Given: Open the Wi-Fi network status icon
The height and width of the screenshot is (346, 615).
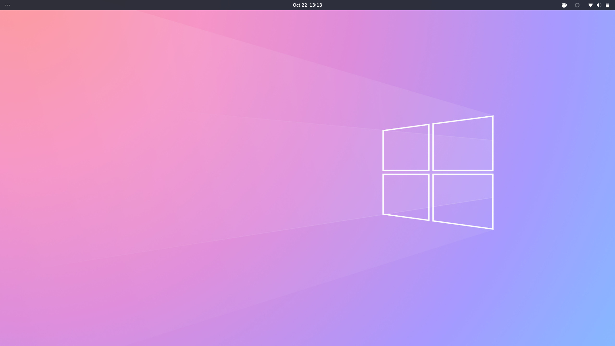Looking at the screenshot, I should coord(590,5).
